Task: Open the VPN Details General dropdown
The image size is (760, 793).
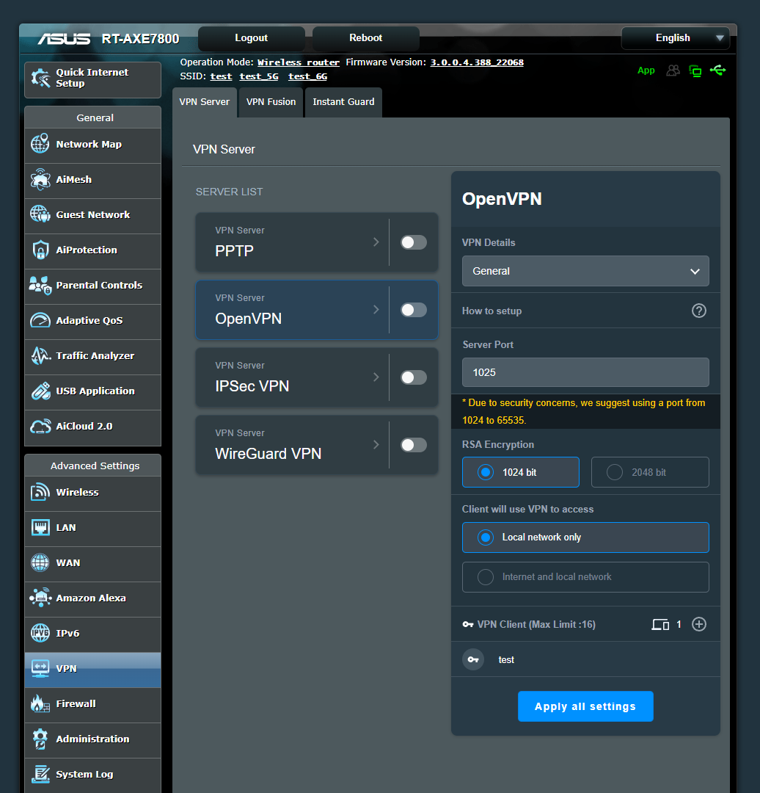Action: coord(585,271)
